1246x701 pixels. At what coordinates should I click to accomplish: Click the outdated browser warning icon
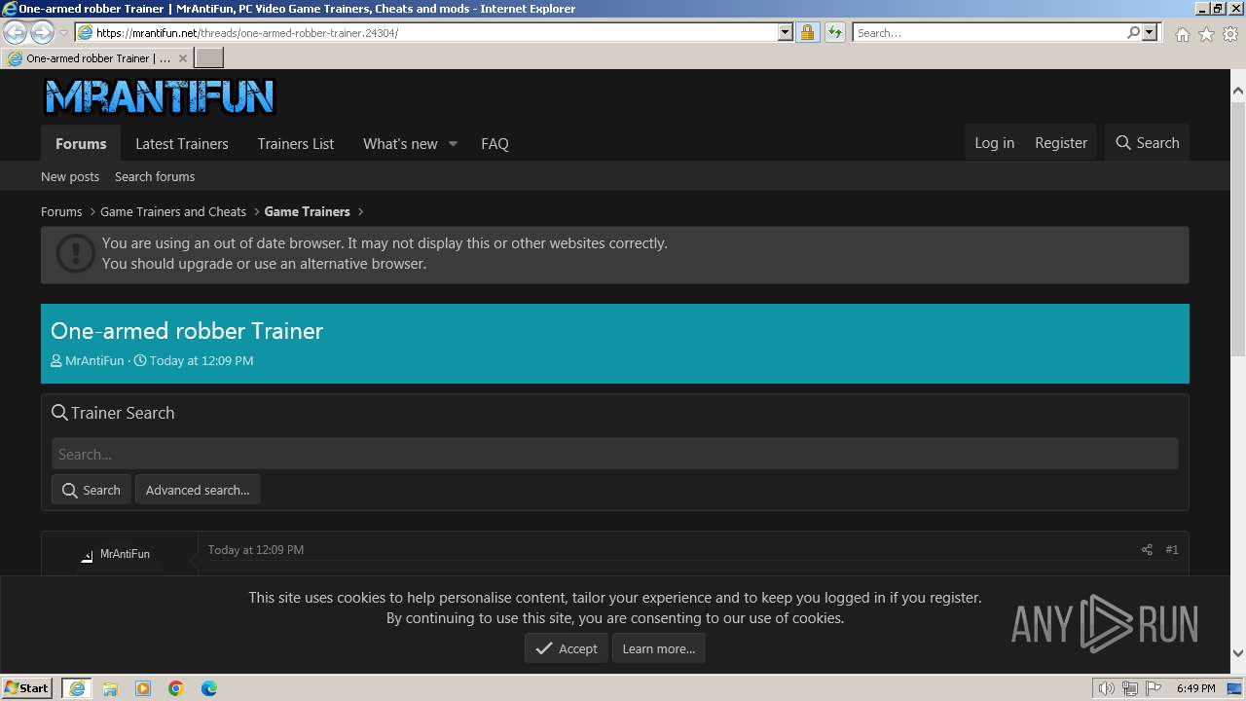[x=75, y=253]
